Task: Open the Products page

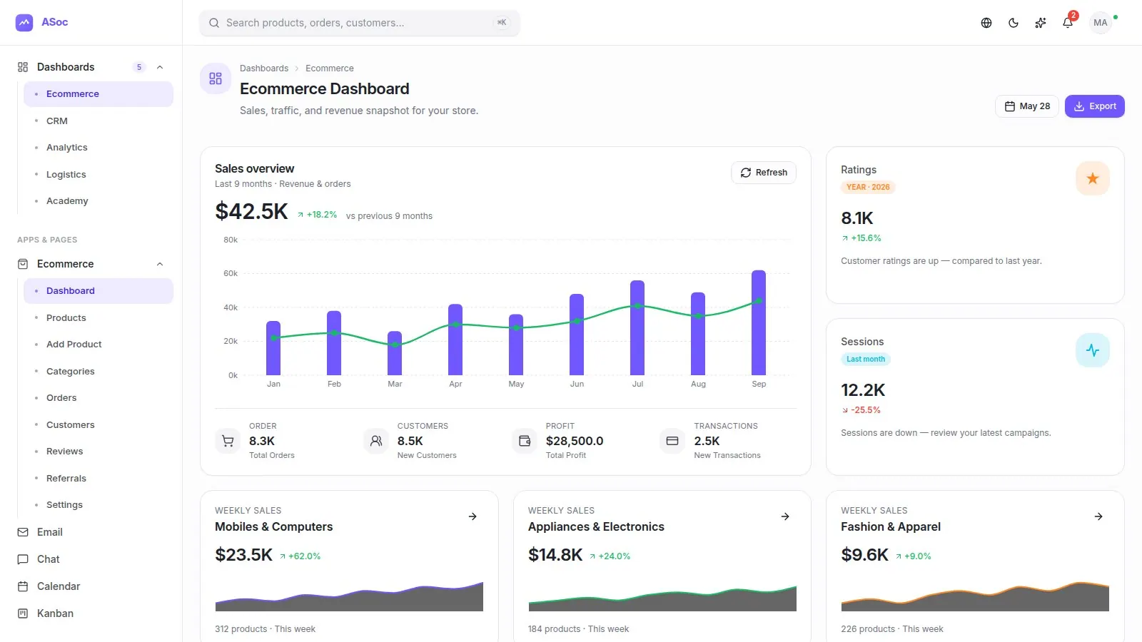Action: pos(98,318)
